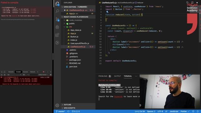This screenshot has width=201, height=113.
Task: Open the Search view in activity bar
Action: coord(57,11)
